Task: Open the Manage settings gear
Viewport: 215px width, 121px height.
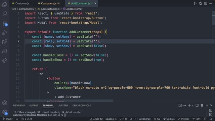Action: point(5,112)
